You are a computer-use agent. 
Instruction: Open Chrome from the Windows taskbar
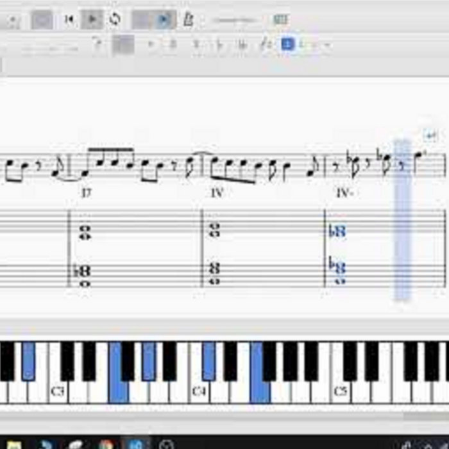(x=106, y=444)
